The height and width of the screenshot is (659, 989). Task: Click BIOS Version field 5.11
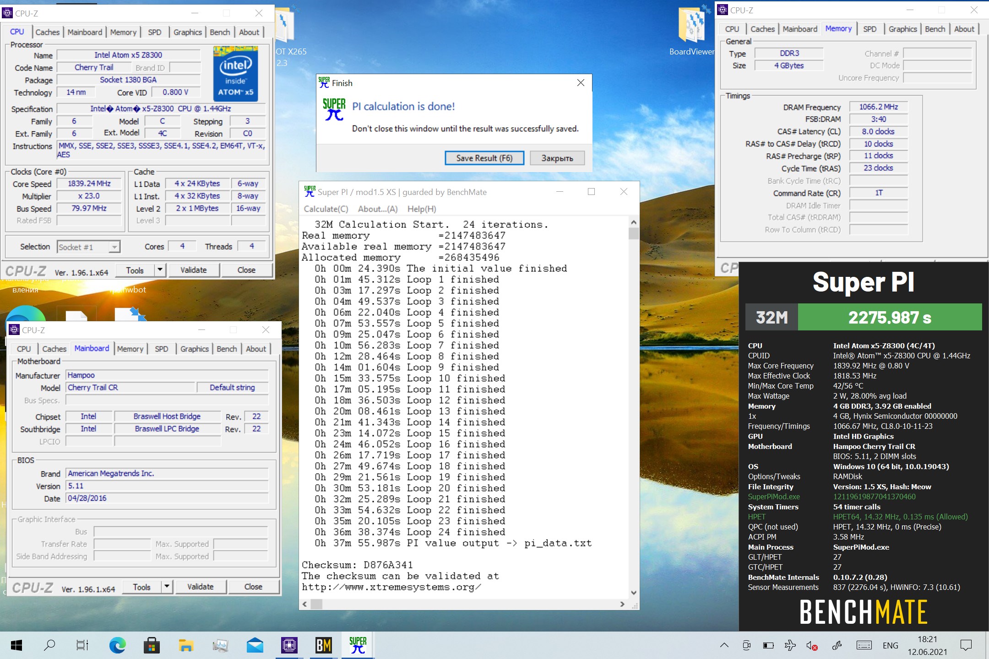167,486
